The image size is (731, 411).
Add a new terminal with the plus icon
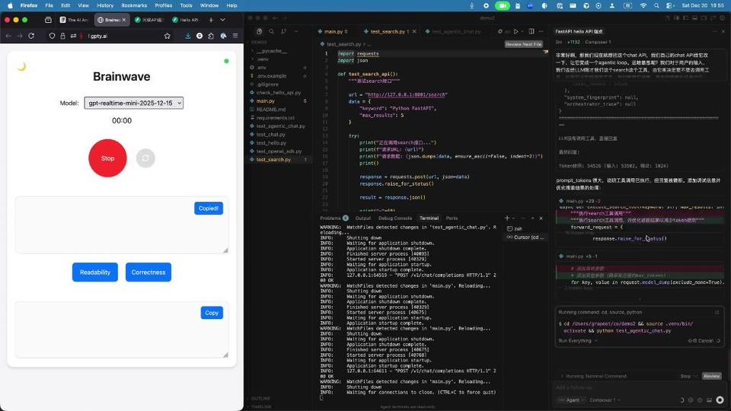point(507,218)
